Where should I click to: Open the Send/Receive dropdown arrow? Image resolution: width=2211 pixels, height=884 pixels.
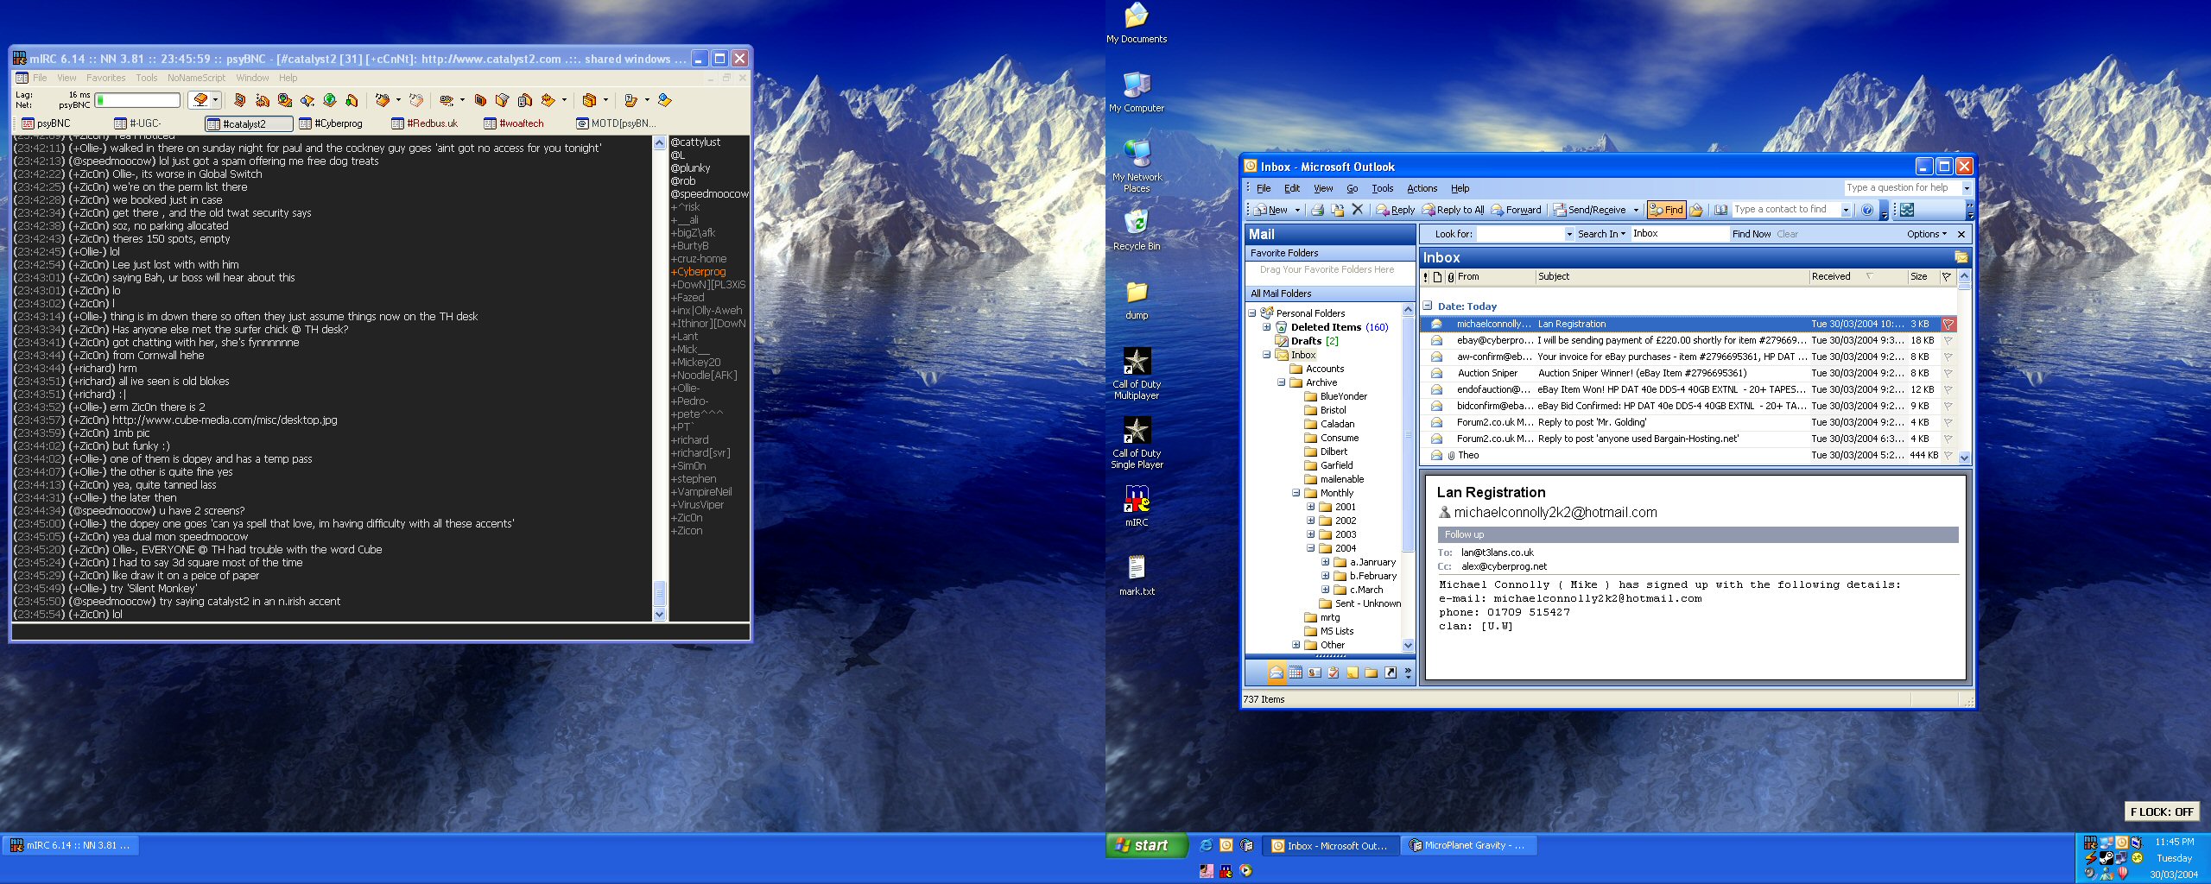1635,210
